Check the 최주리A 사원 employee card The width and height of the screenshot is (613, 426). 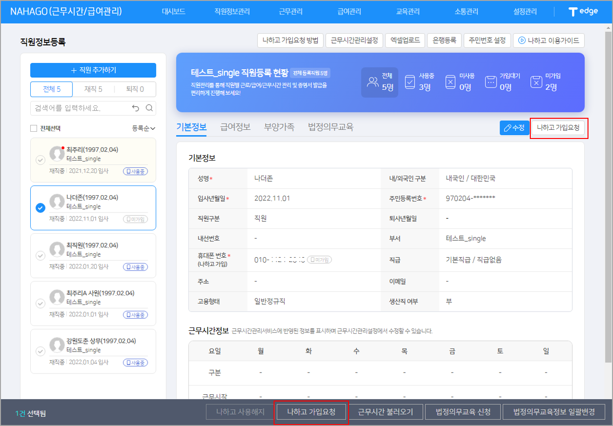40,303
